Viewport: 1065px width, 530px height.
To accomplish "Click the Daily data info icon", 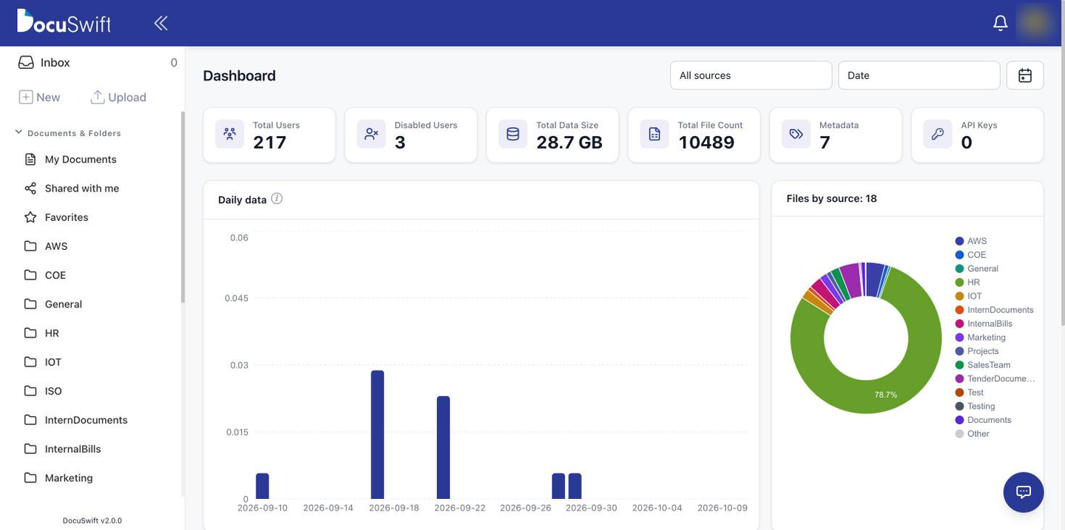I will click(277, 199).
